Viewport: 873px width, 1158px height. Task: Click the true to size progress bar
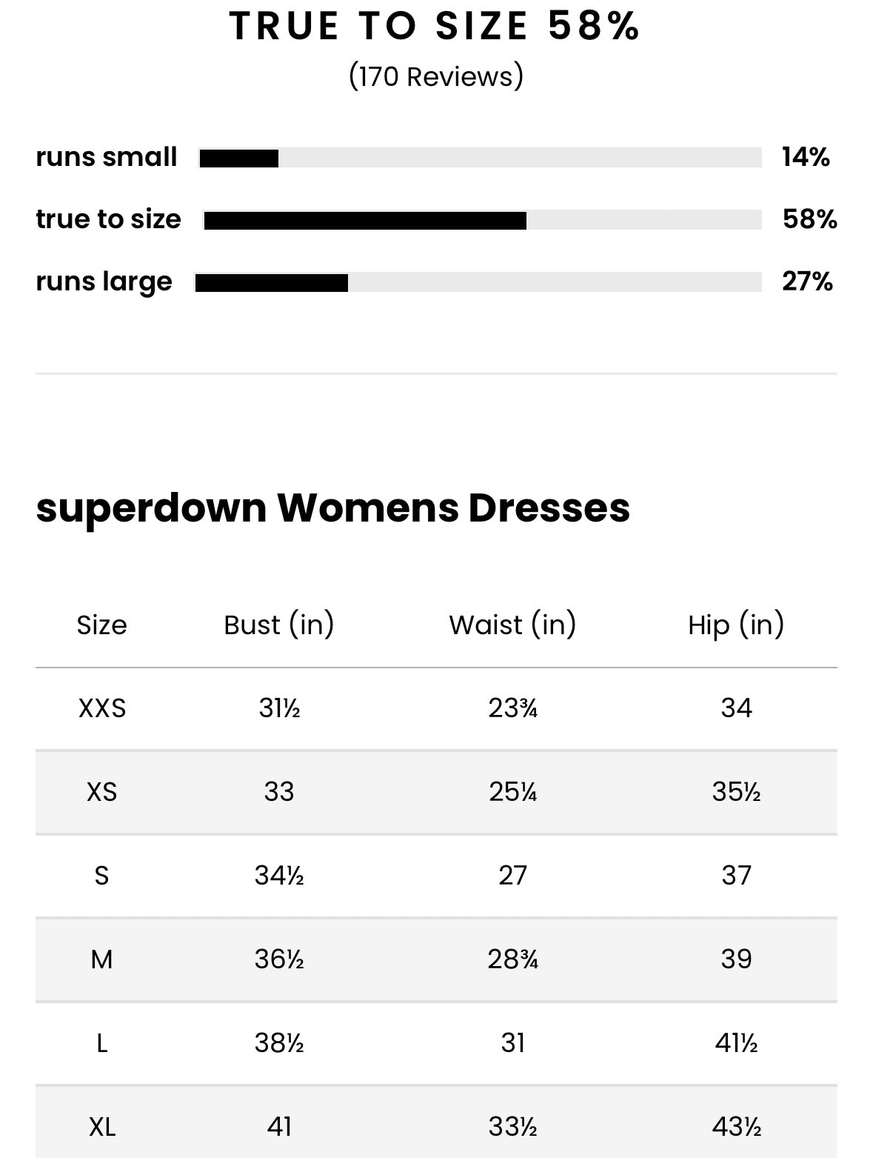click(482, 220)
